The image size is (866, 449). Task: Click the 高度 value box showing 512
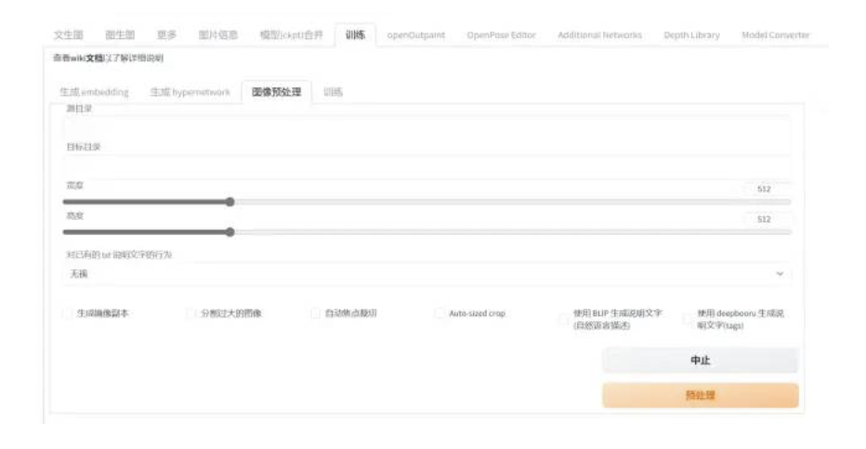click(768, 219)
